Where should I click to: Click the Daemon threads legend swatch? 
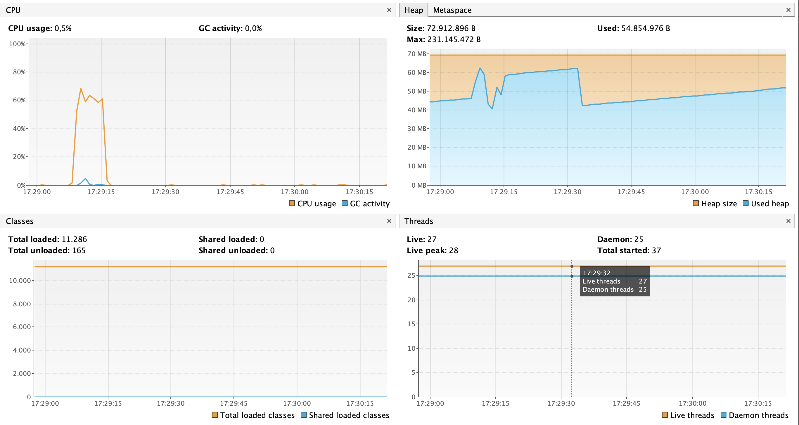point(723,415)
